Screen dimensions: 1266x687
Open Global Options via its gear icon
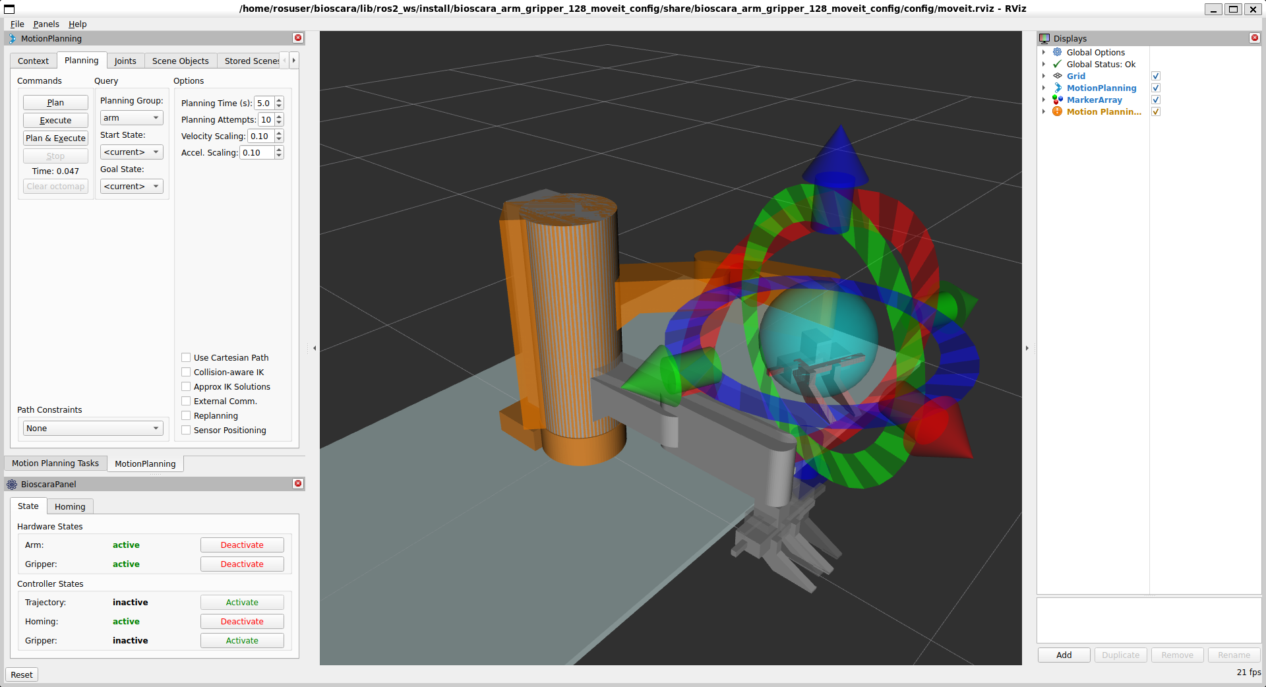pyautogui.click(x=1056, y=52)
